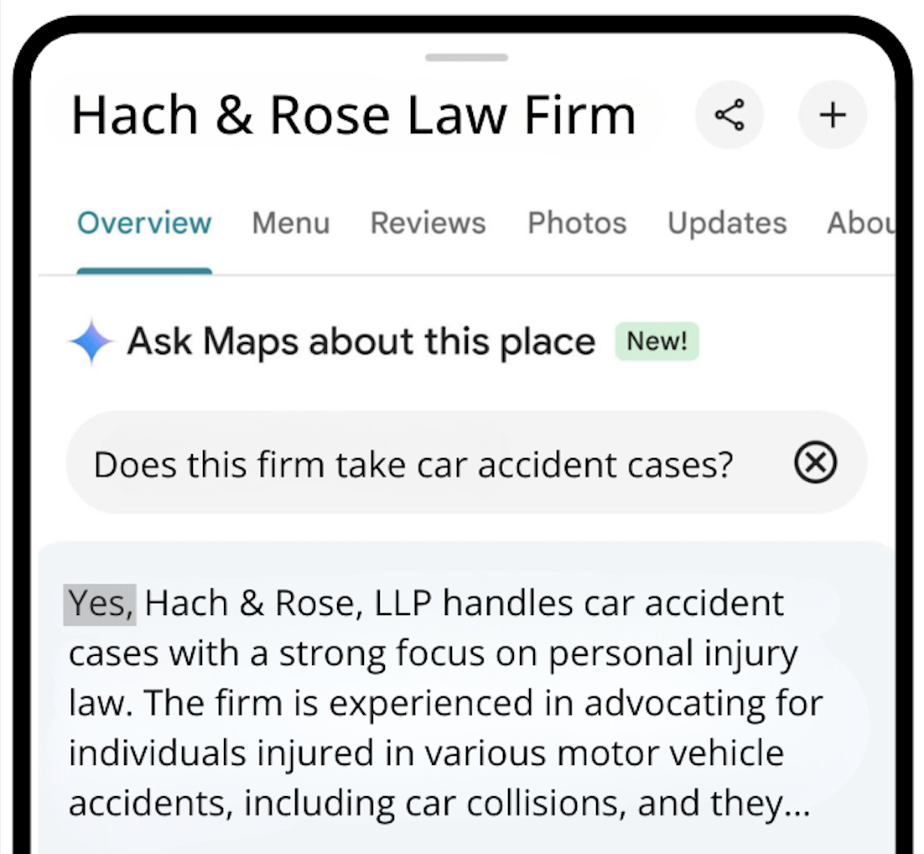Click the teal underline beneath Overview
This screenshot has height=854, width=924.
tap(144, 271)
